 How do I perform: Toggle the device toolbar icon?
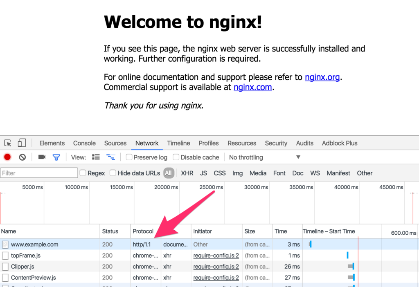pos(22,143)
